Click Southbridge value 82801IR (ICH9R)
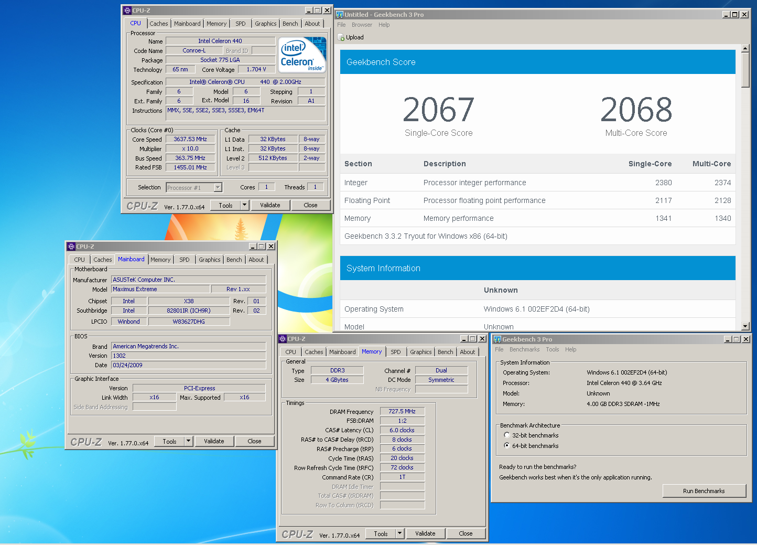Image resolution: width=757 pixels, height=545 pixels. tap(189, 311)
